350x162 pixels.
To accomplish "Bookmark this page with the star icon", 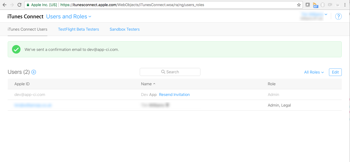I will [x=299, y=5].
